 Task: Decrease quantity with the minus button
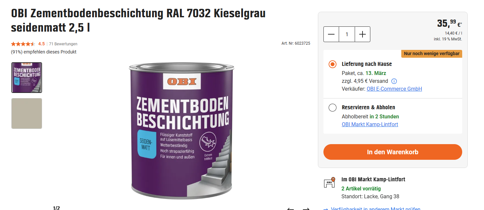(331, 34)
